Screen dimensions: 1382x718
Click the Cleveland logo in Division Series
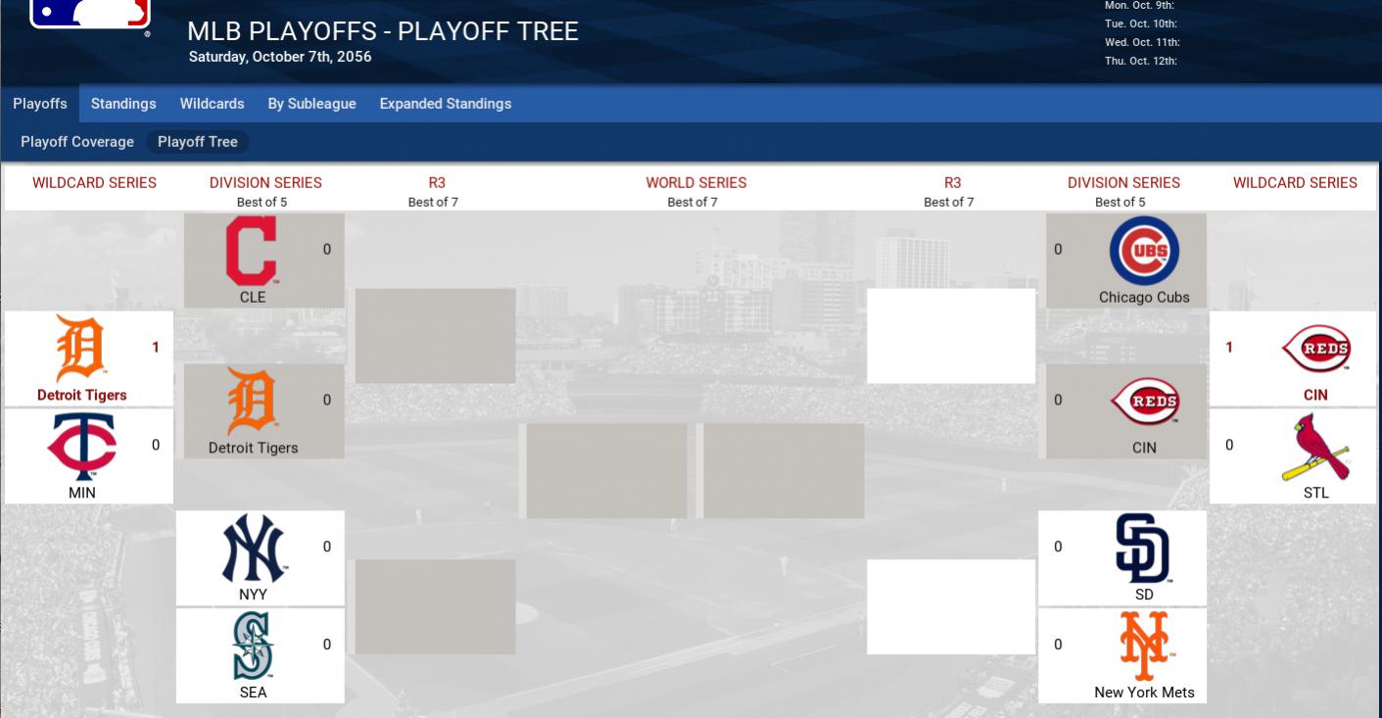(252, 251)
